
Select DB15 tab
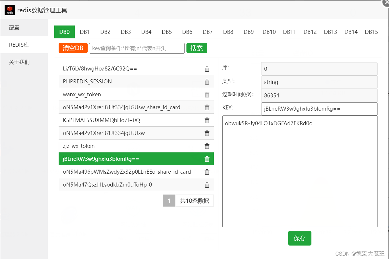pyautogui.click(x=371, y=32)
